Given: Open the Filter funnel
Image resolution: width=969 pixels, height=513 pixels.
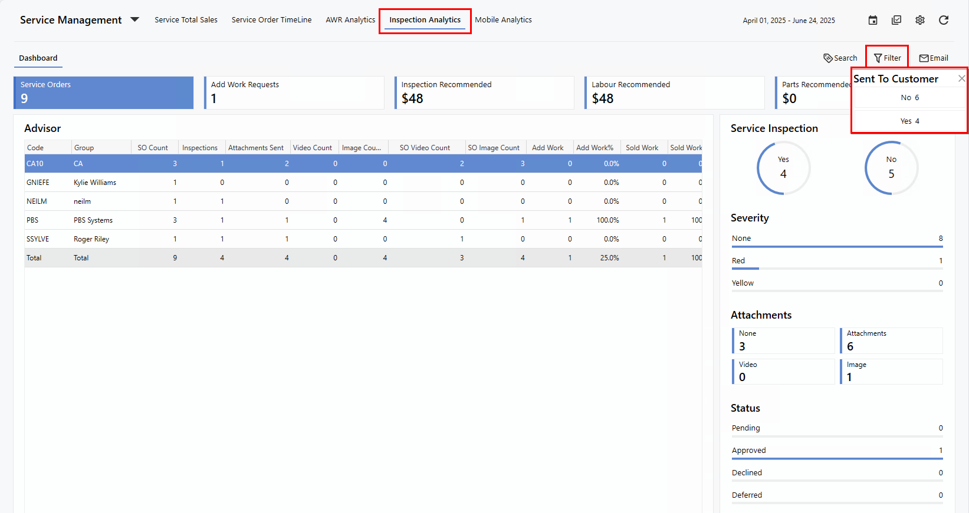Looking at the screenshot, I should click(887, 58).
